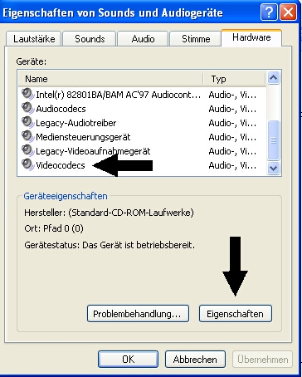Switch to the Lautstärke tab
This screenshot has width=302, height=377.
click(33, 39)
